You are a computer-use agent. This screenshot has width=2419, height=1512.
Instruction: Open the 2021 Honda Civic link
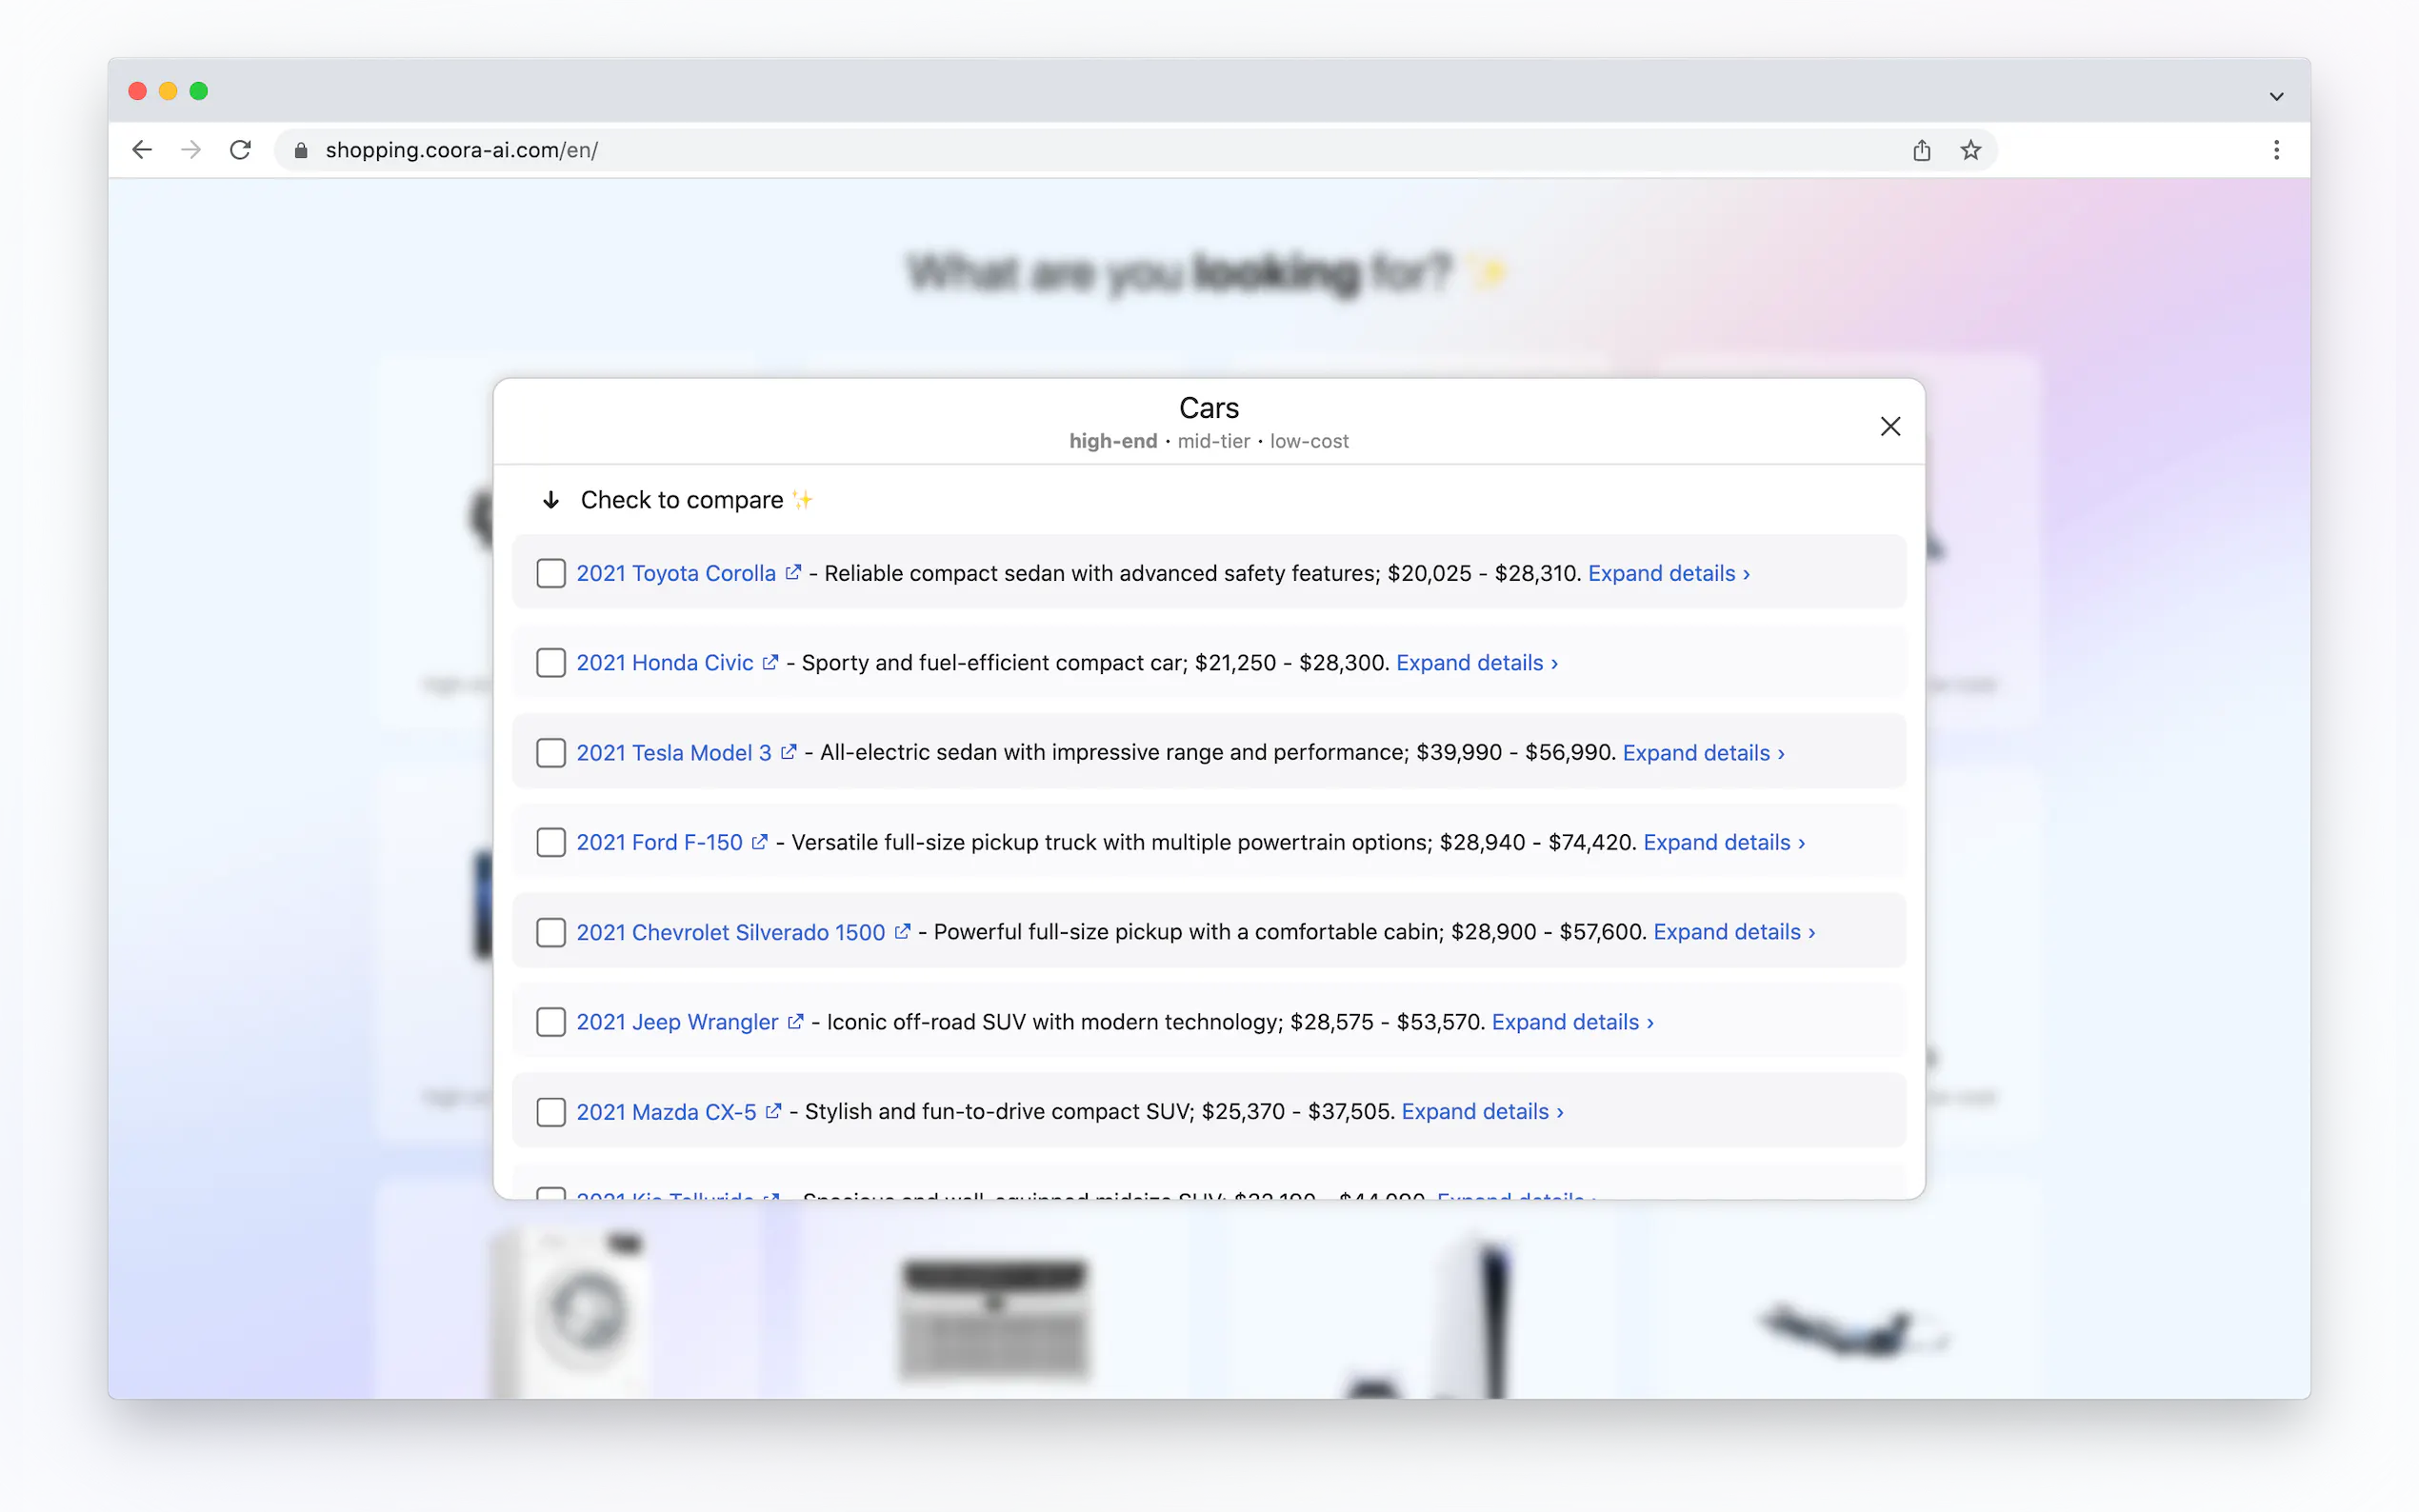pyautogui.click(x=664, y=663)
